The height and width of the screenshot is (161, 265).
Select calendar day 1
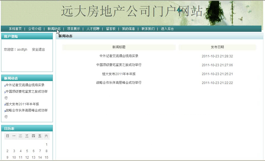coord(46,145)
